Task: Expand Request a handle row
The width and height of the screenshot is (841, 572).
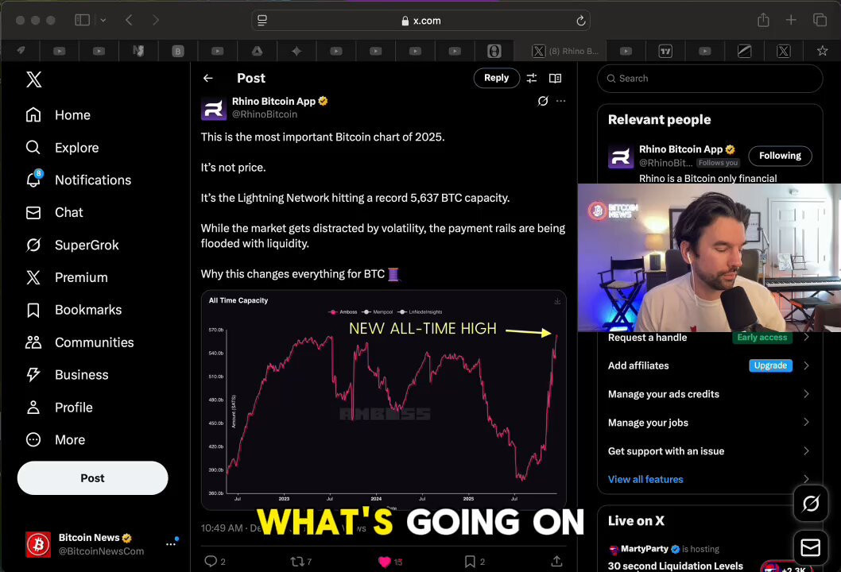Action: (709, 337)
